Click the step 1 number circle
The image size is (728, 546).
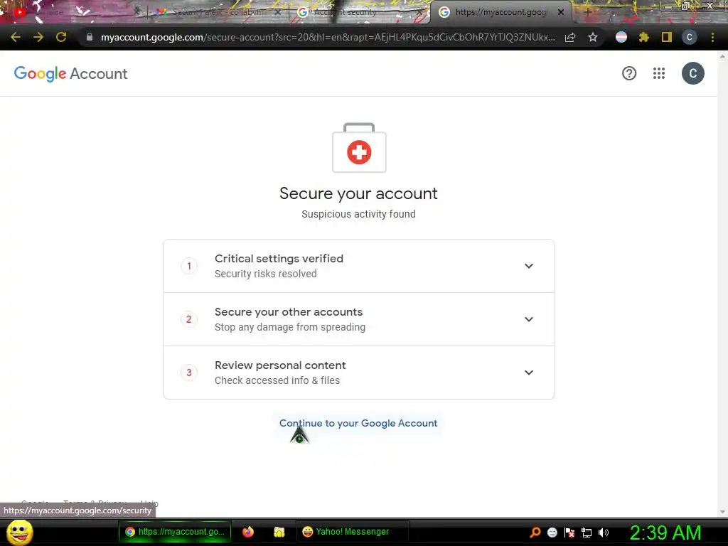click(189, 266)
